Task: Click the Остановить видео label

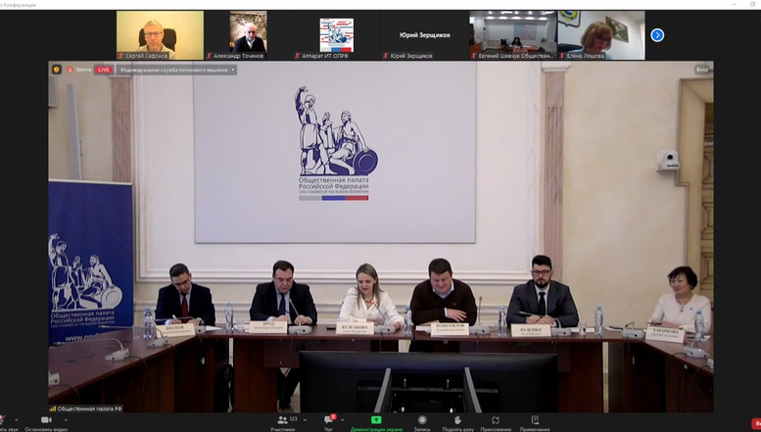Action: point(47,429)
